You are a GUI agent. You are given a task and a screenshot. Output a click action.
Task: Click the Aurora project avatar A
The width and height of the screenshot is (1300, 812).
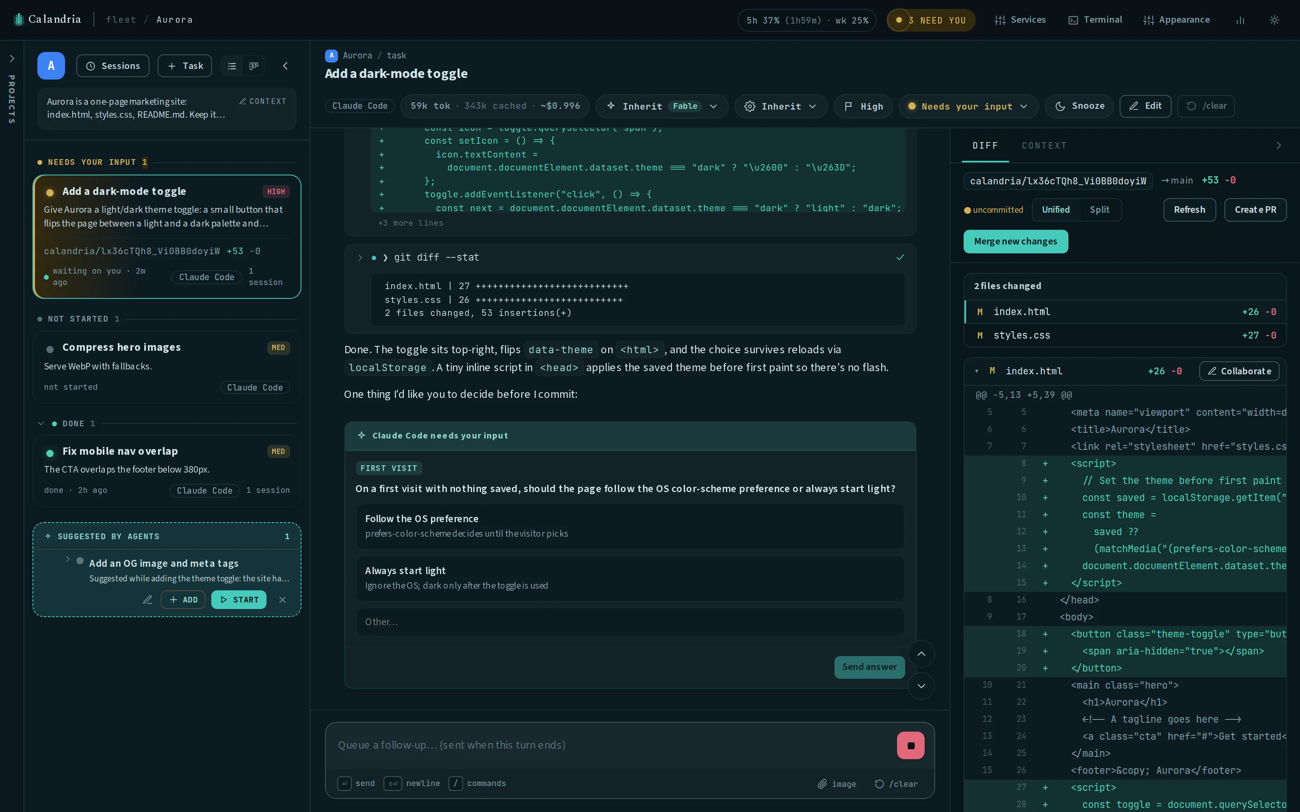click(51, 65)
